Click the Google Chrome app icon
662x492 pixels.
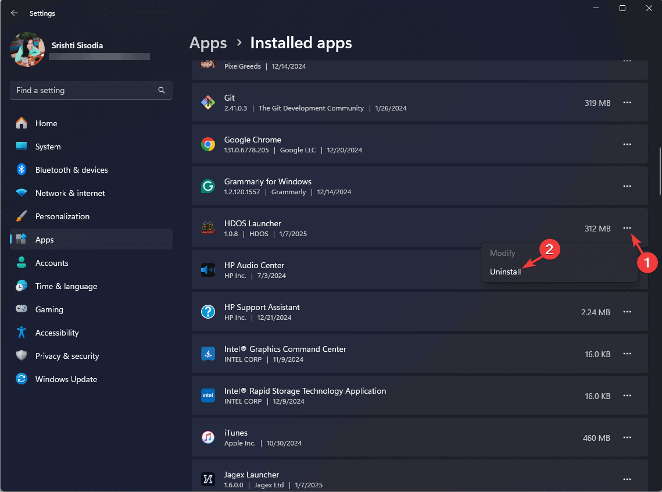(207, 144)
